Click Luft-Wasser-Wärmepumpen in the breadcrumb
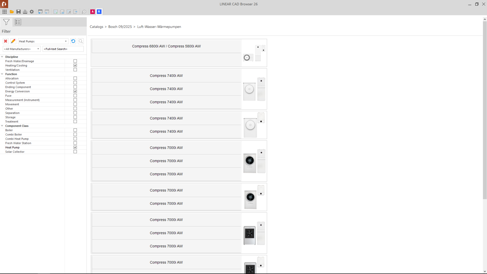Screen dimensions: 487x274 [159, 27]
